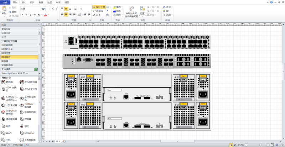Select the Text (文本) tool
The height and width of the screenshot is (147, 285).
click(97, 15)
